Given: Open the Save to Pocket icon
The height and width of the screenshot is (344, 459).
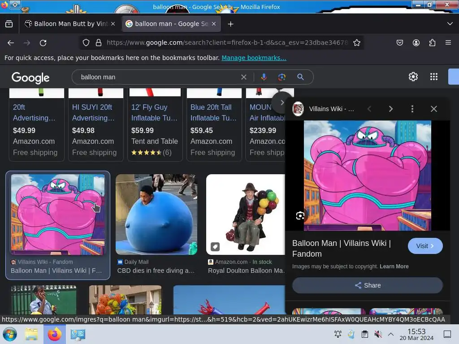Looking at the screenshot, I should point(399,43).
